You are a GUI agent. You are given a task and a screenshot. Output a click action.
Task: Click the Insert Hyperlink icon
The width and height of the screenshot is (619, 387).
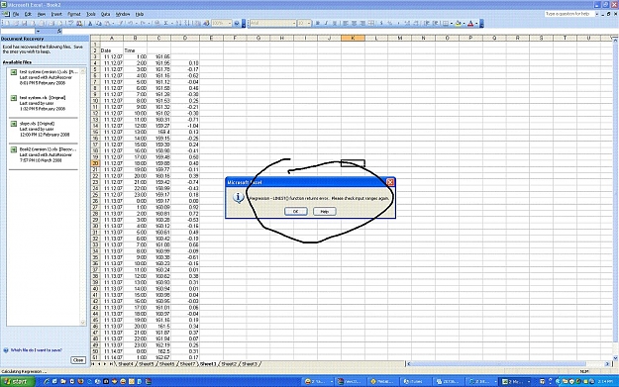157,24
